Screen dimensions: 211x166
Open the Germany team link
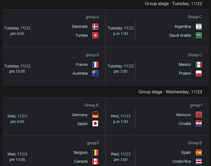coord(80,115)
